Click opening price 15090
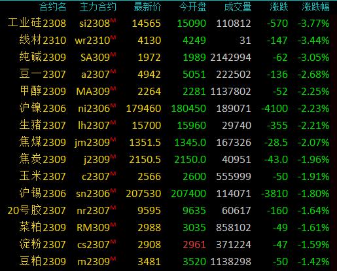This screenshot has width=337, height=271. tap(192, 24)
